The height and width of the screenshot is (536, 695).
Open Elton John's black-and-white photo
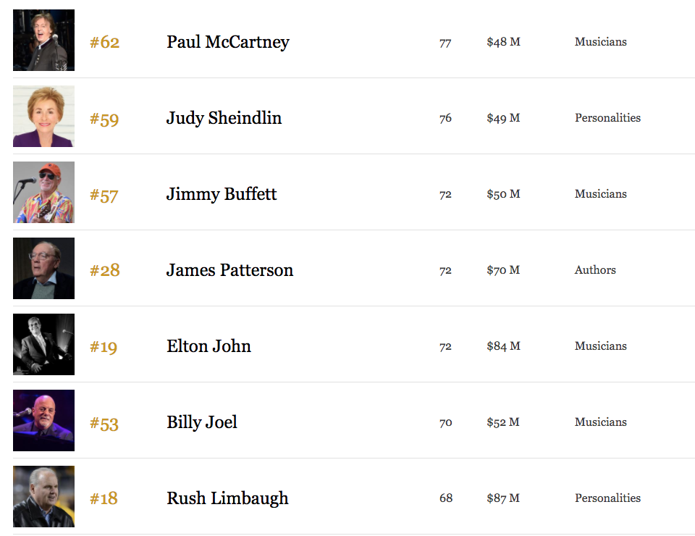click(x=43, y=344)
